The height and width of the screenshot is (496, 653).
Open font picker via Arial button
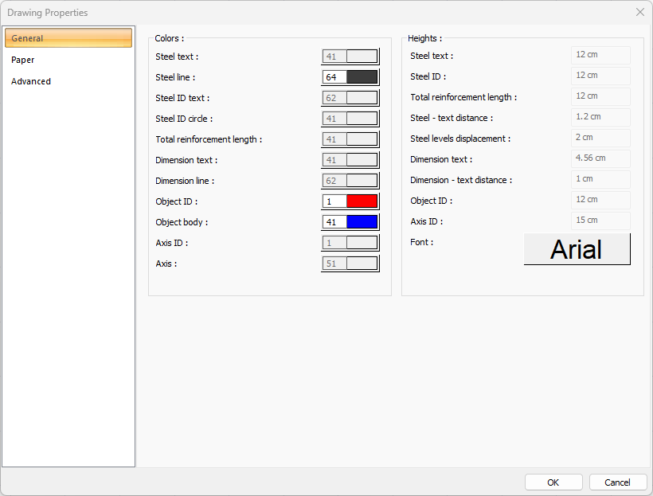point(577,249)
